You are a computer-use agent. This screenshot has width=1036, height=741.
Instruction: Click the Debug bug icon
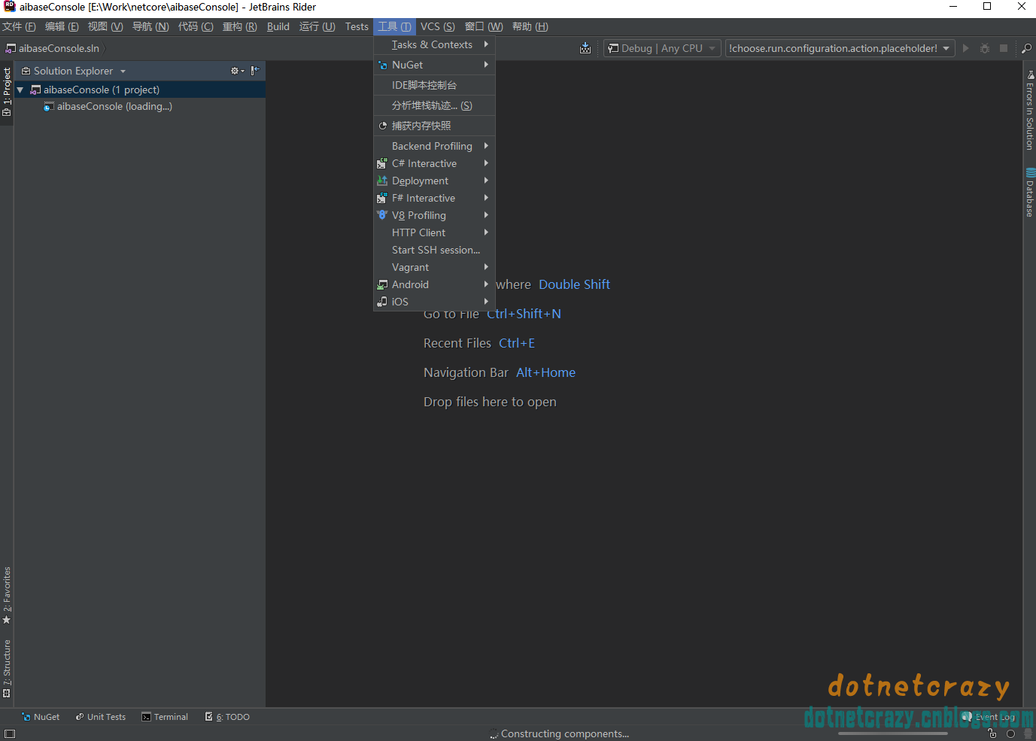point(985,48)
